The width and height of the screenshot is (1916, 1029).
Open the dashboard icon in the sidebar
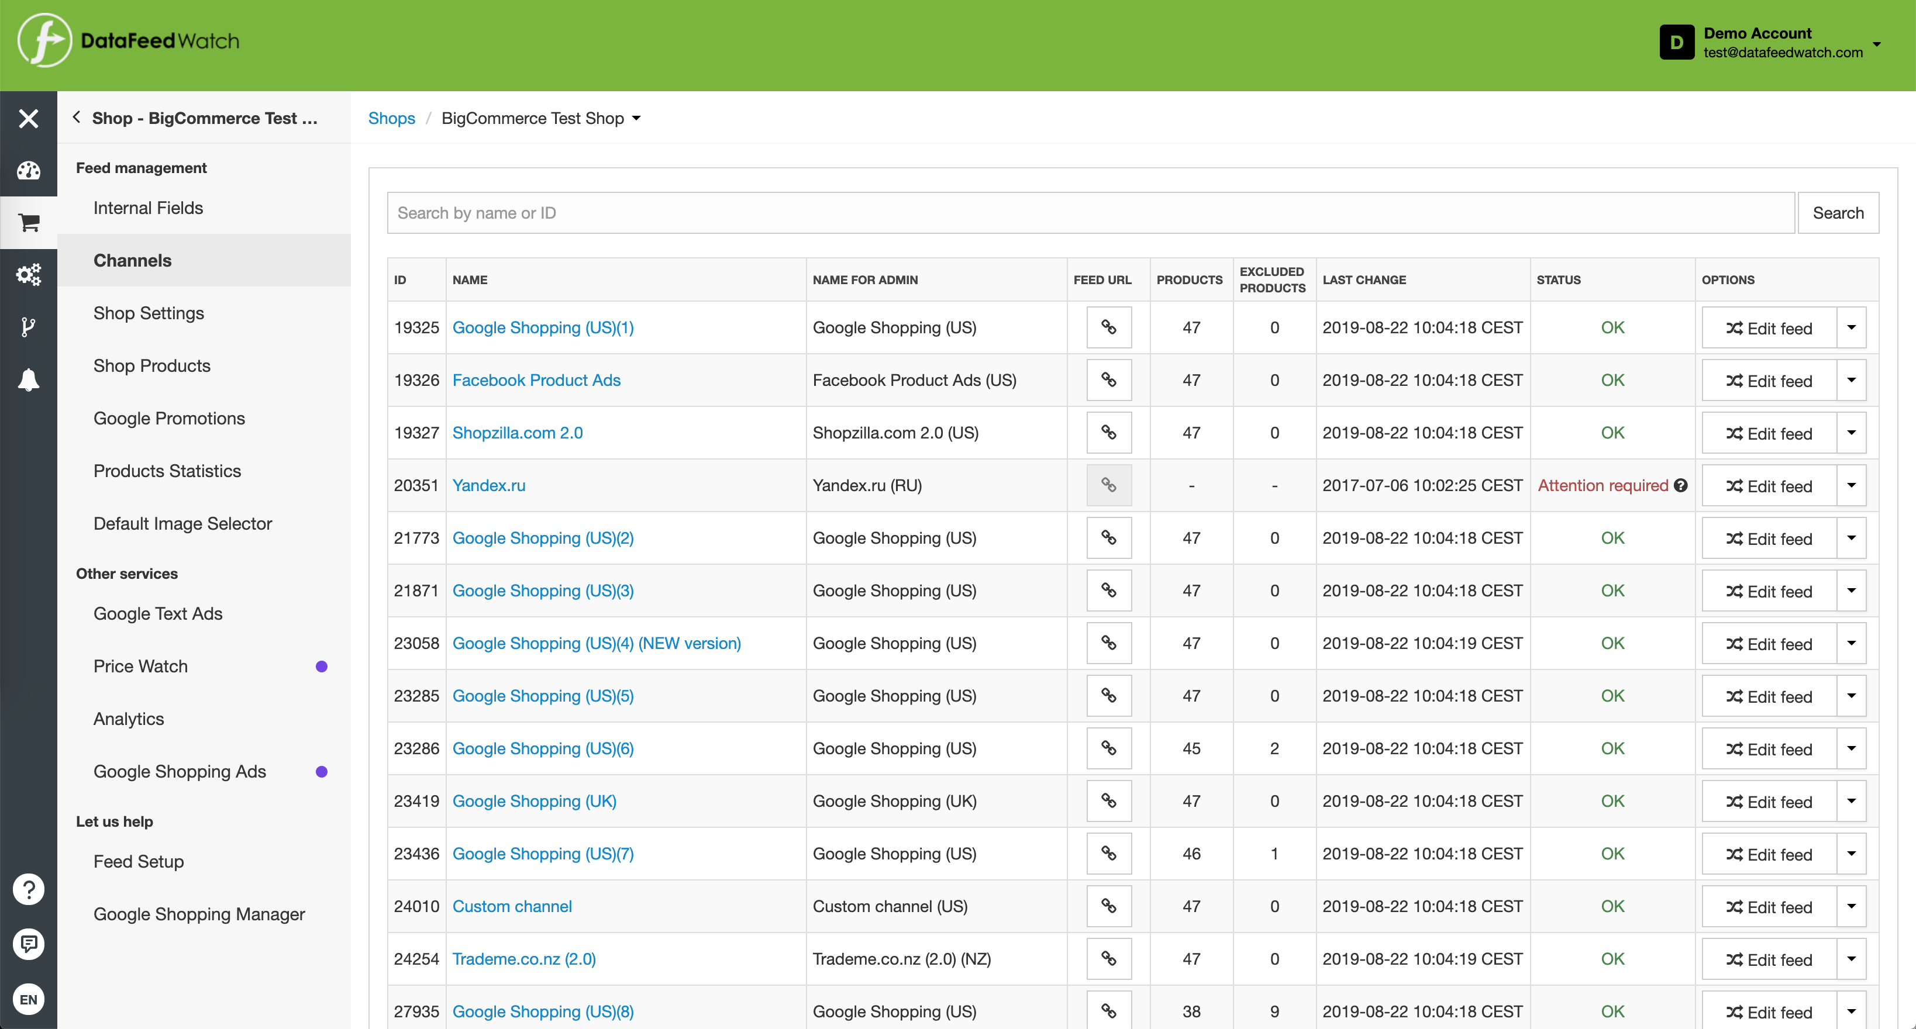(x=28, y=170)
